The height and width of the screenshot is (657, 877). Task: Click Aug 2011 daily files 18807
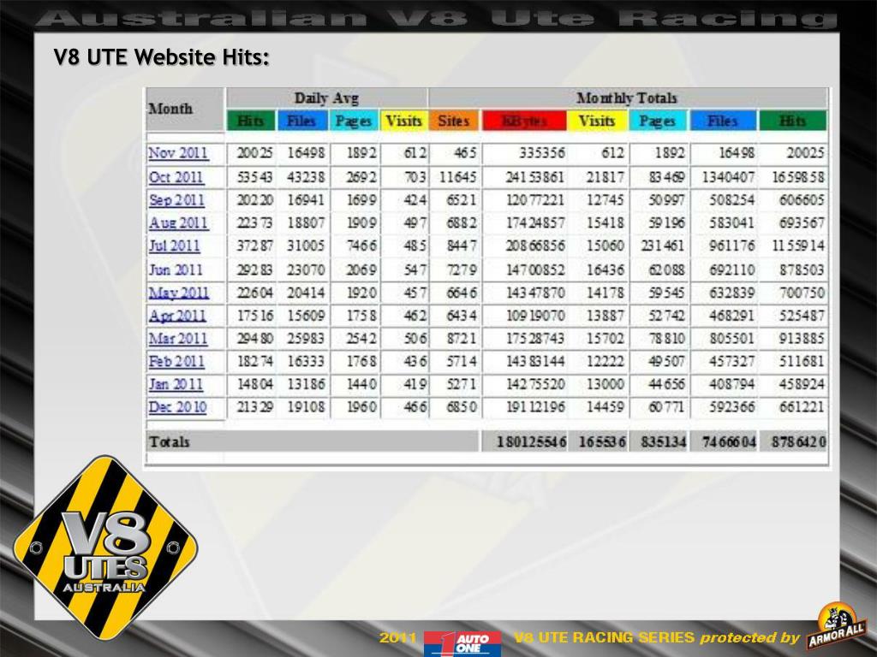pos(306,223)
